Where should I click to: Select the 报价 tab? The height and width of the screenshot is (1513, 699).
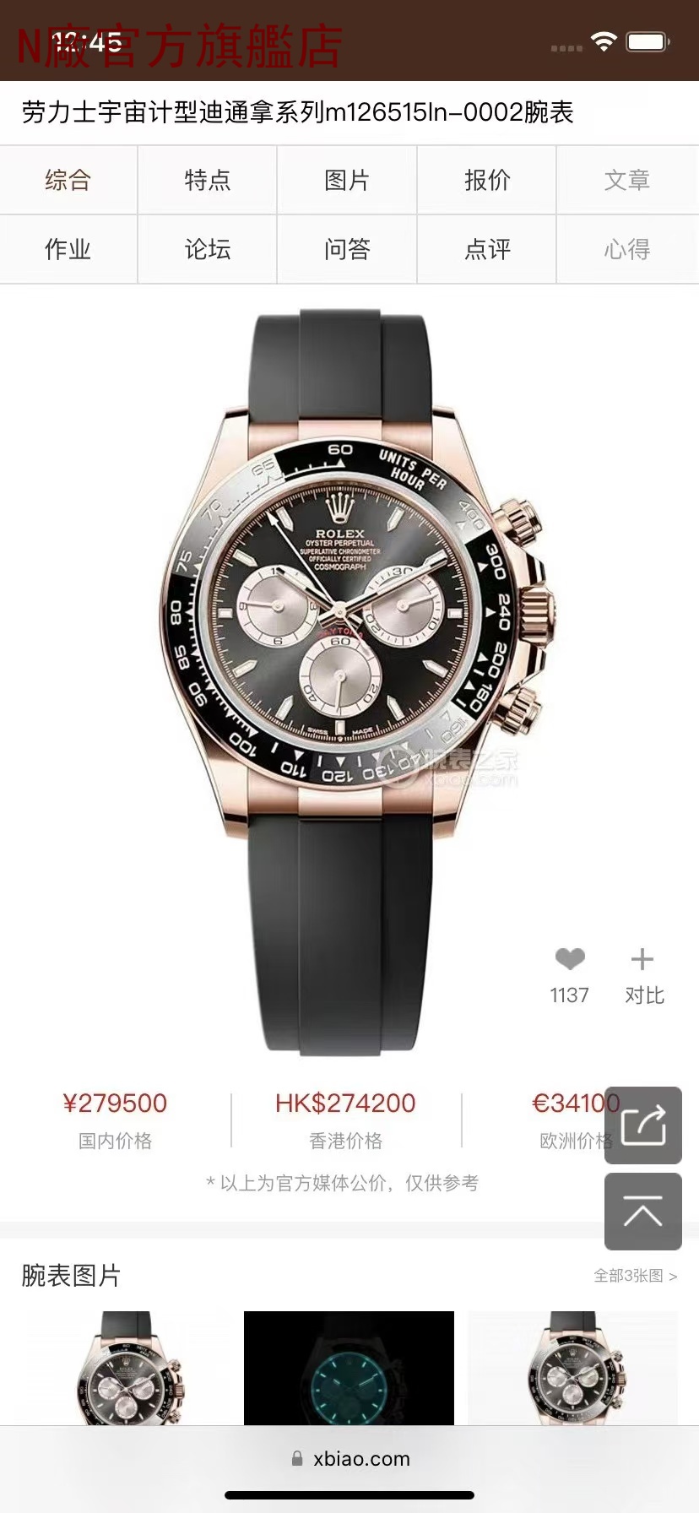pos(487,180)
